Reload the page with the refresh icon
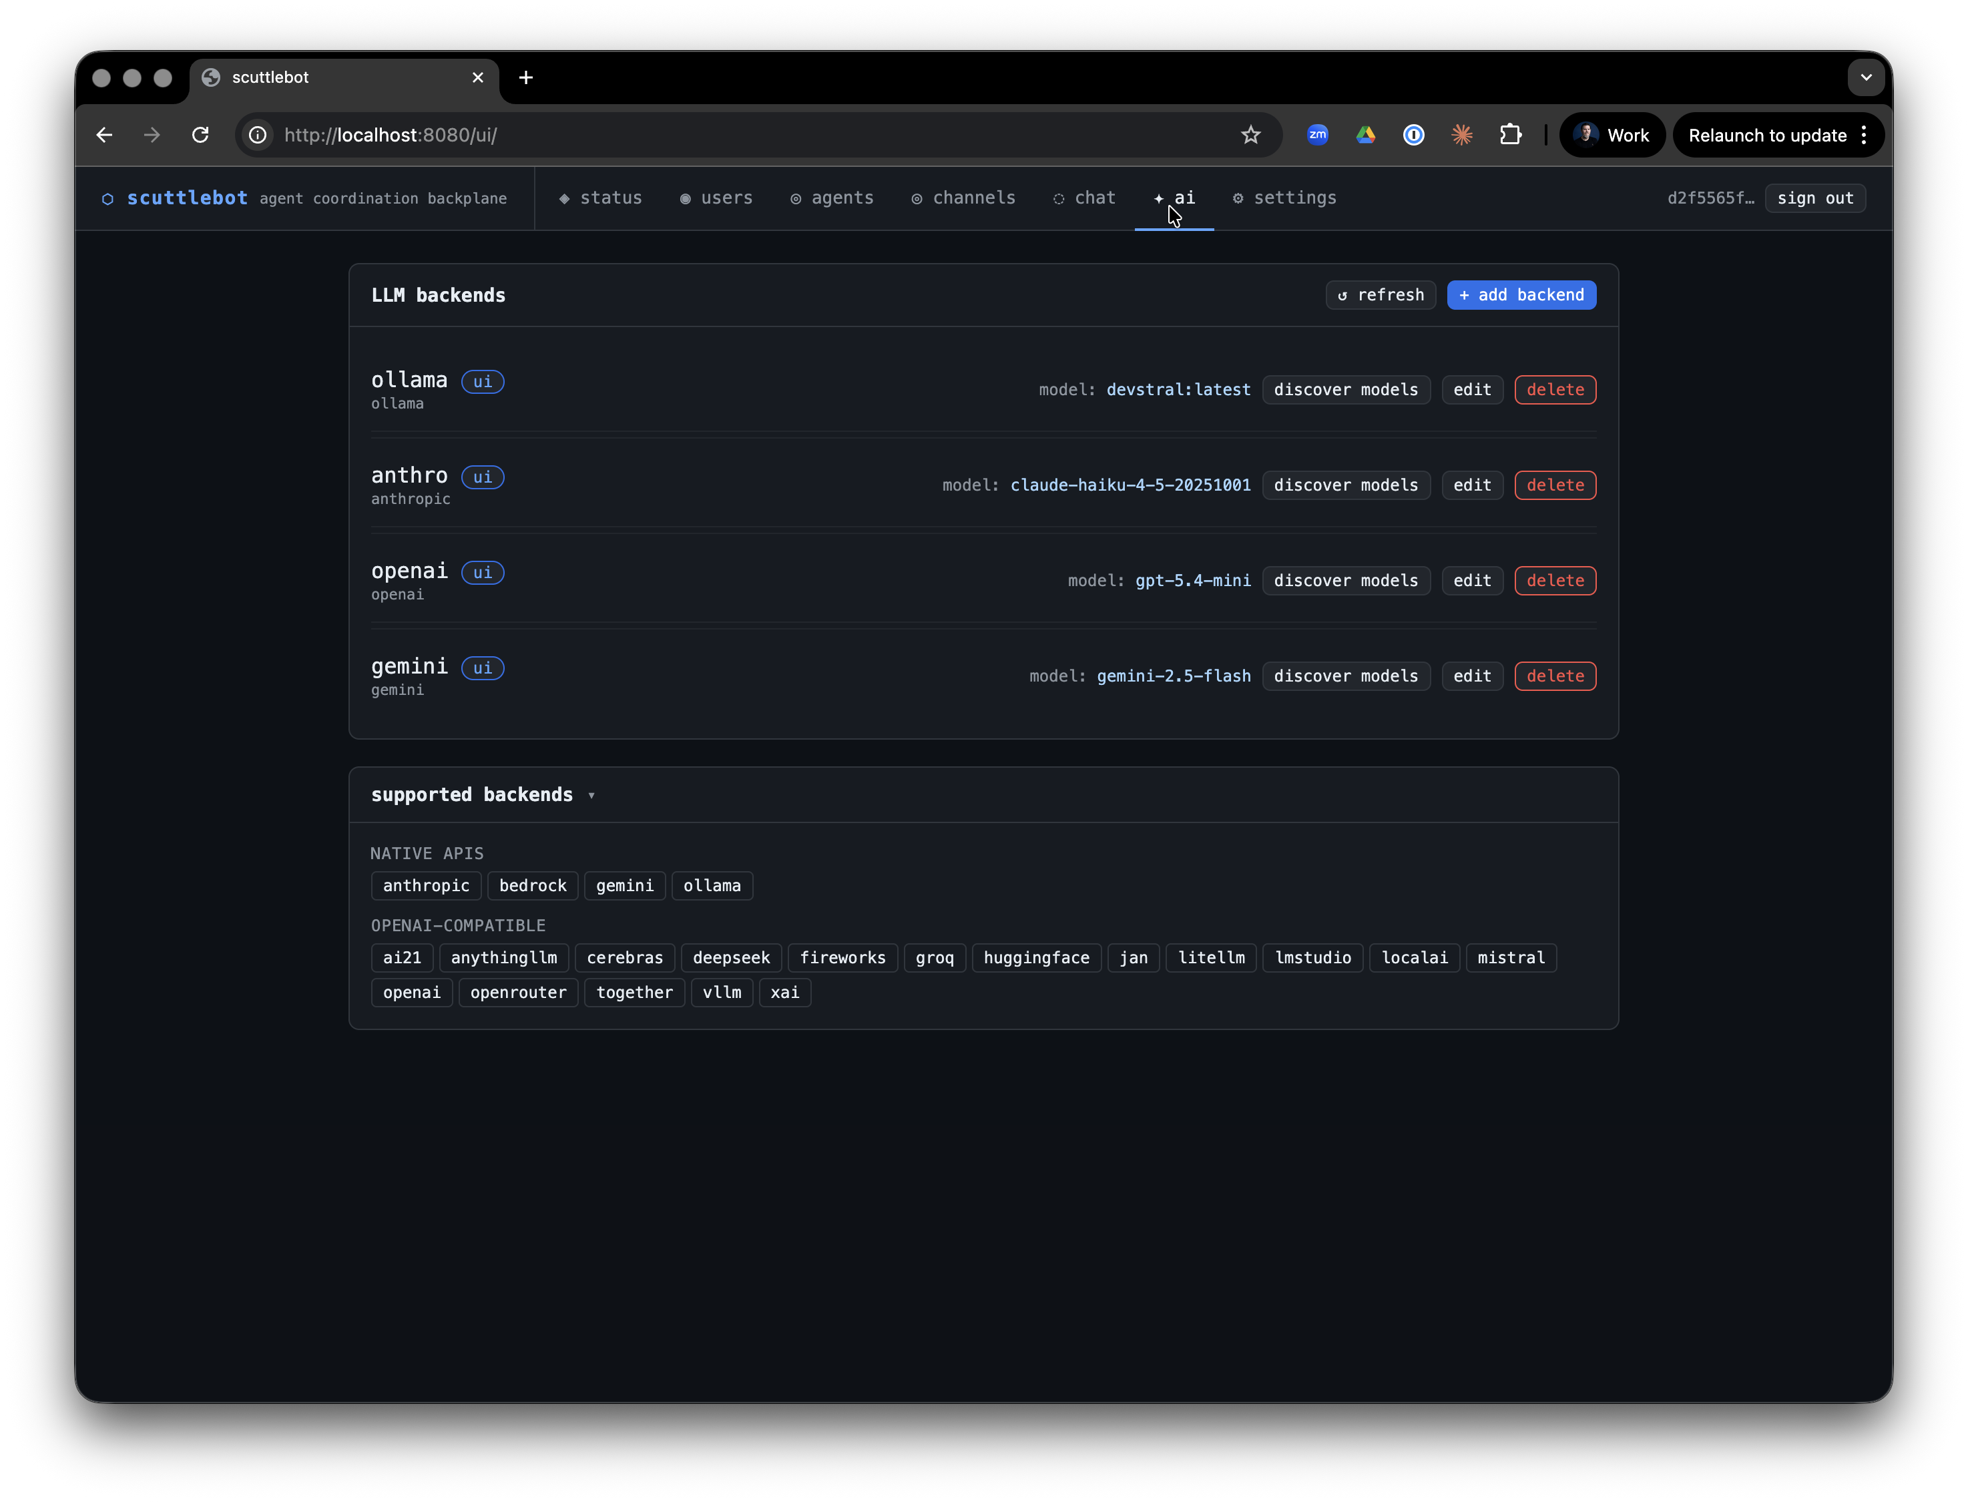This screenshot has height=1502, width=1968. coord(200,135)
